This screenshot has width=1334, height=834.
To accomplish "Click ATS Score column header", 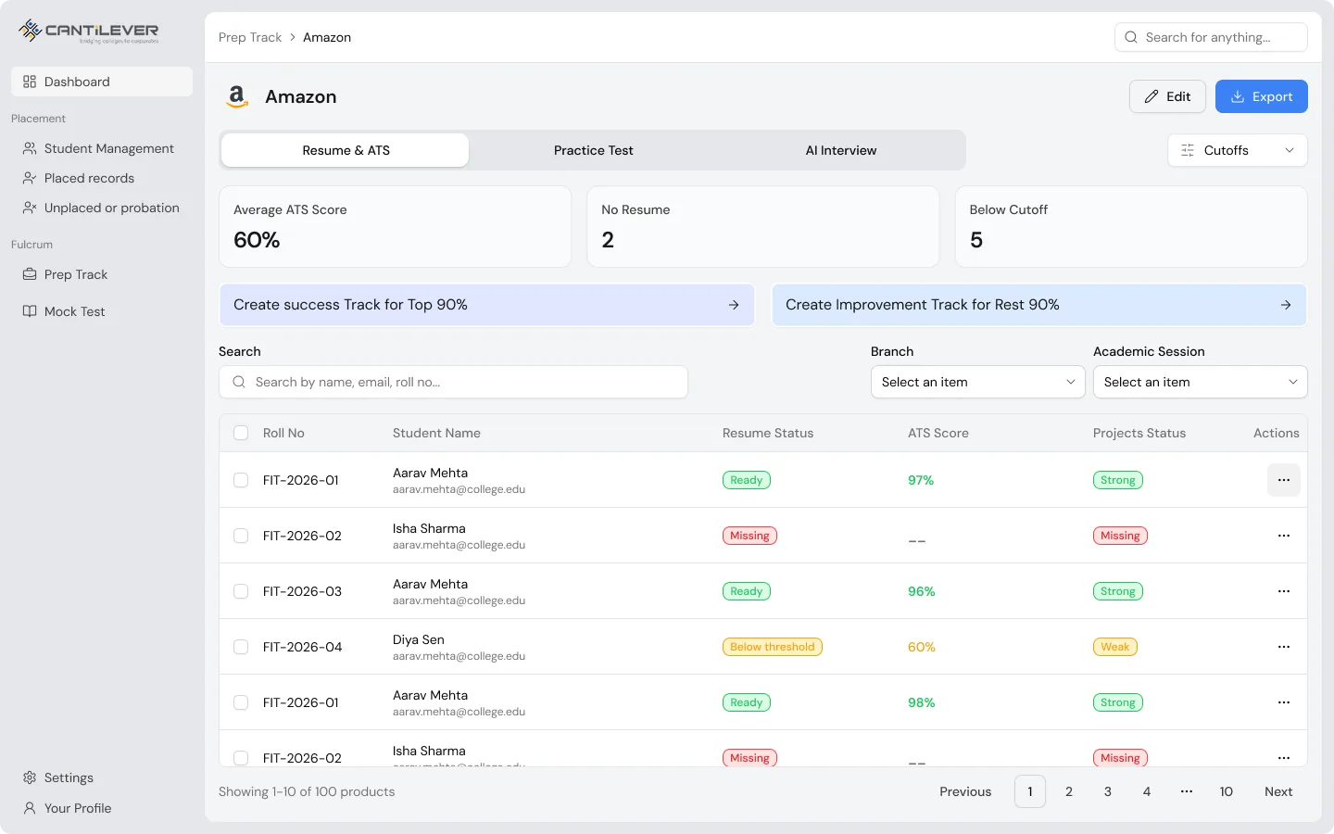I will point(938,433).
